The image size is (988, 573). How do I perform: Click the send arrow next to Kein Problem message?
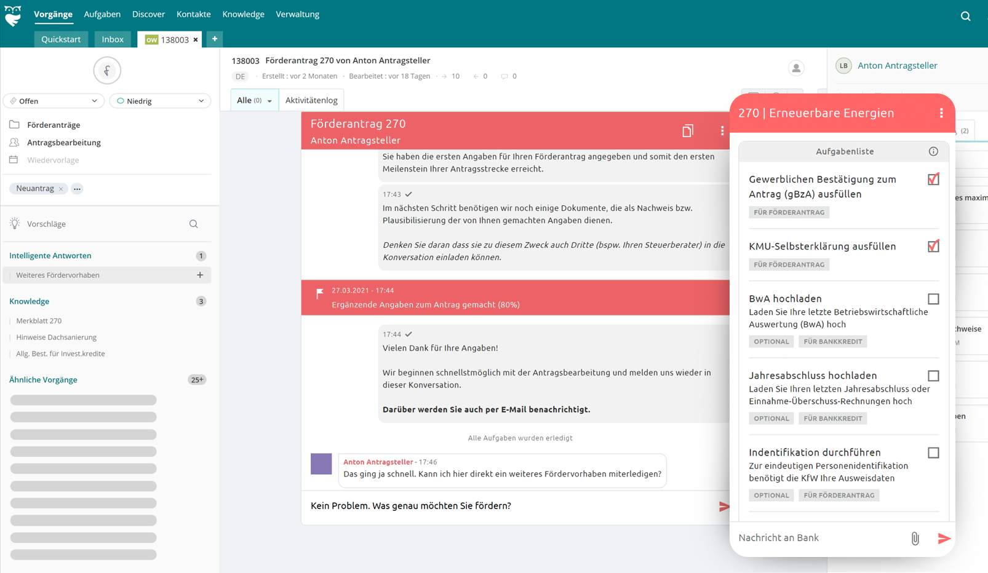click(723, 506)
